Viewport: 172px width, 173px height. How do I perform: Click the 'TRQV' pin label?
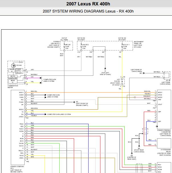pyautogui.click(x=21, y=124)
